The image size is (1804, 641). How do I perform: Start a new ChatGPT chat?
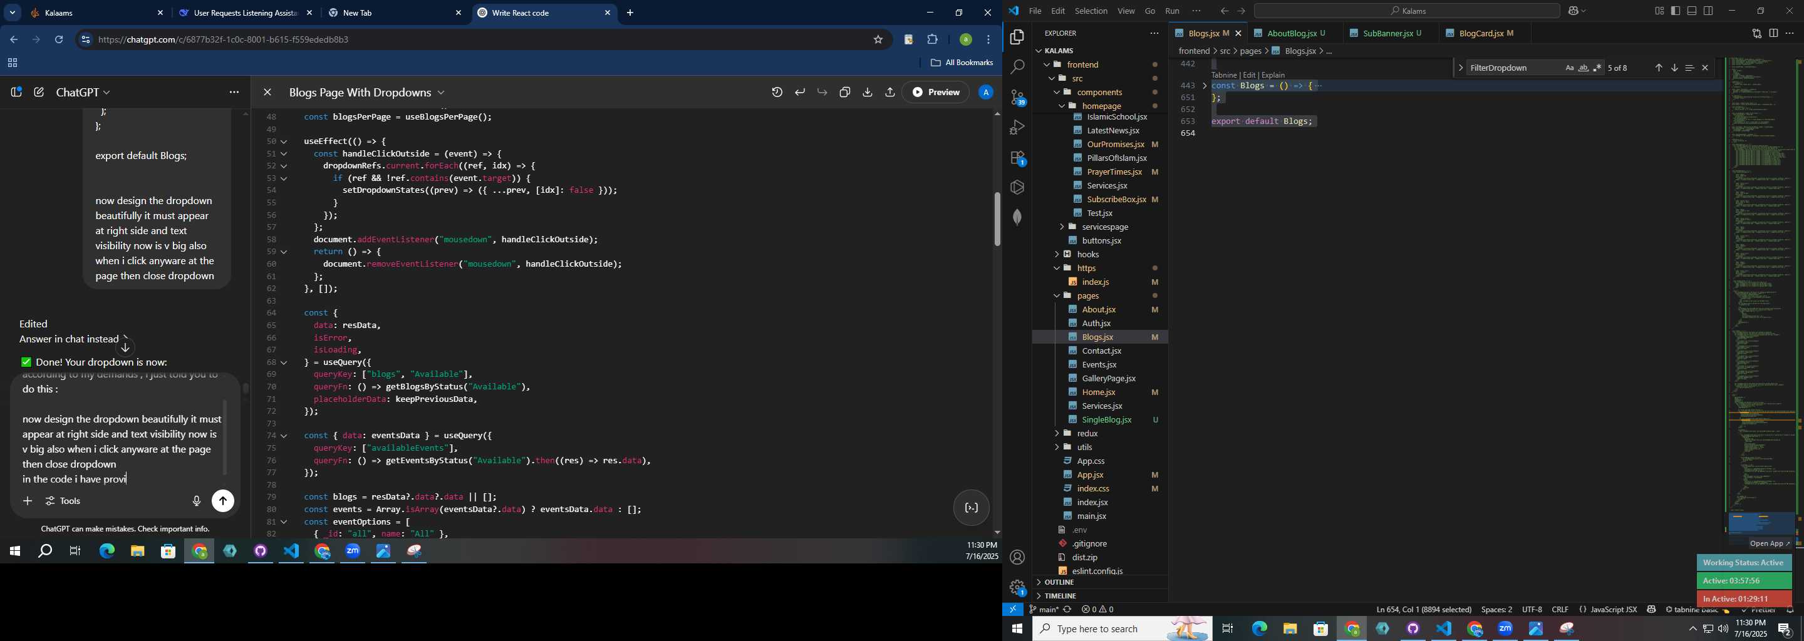(x=39, y=93)
